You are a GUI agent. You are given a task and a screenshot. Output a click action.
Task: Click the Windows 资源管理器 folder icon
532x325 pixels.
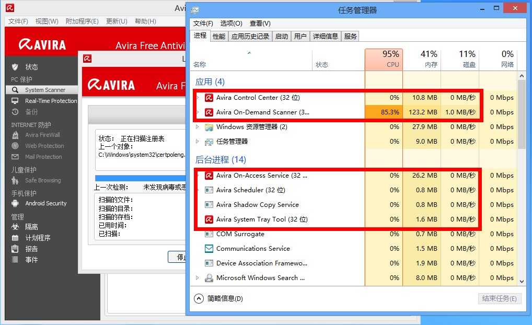click(x=209, y=127)
